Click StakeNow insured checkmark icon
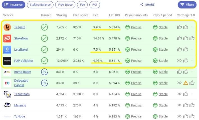 pyautogui.click(x=44, y=38)
